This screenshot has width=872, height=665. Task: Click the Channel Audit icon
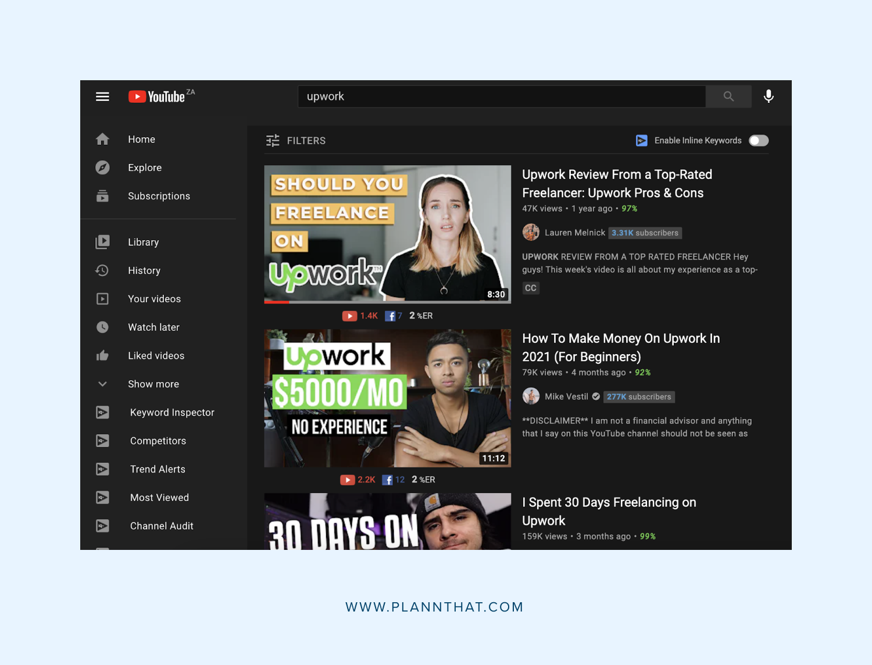(102, 526)
